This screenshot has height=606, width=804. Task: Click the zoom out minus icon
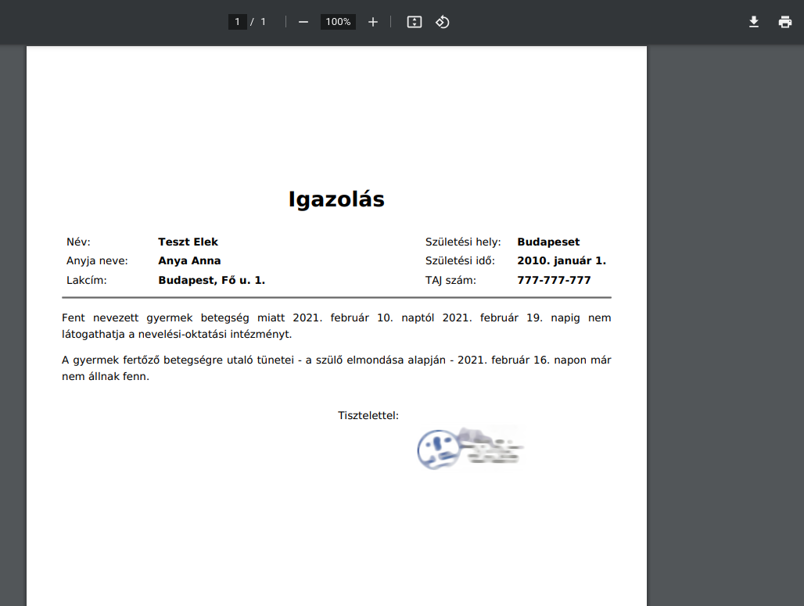tap(303, 22)
